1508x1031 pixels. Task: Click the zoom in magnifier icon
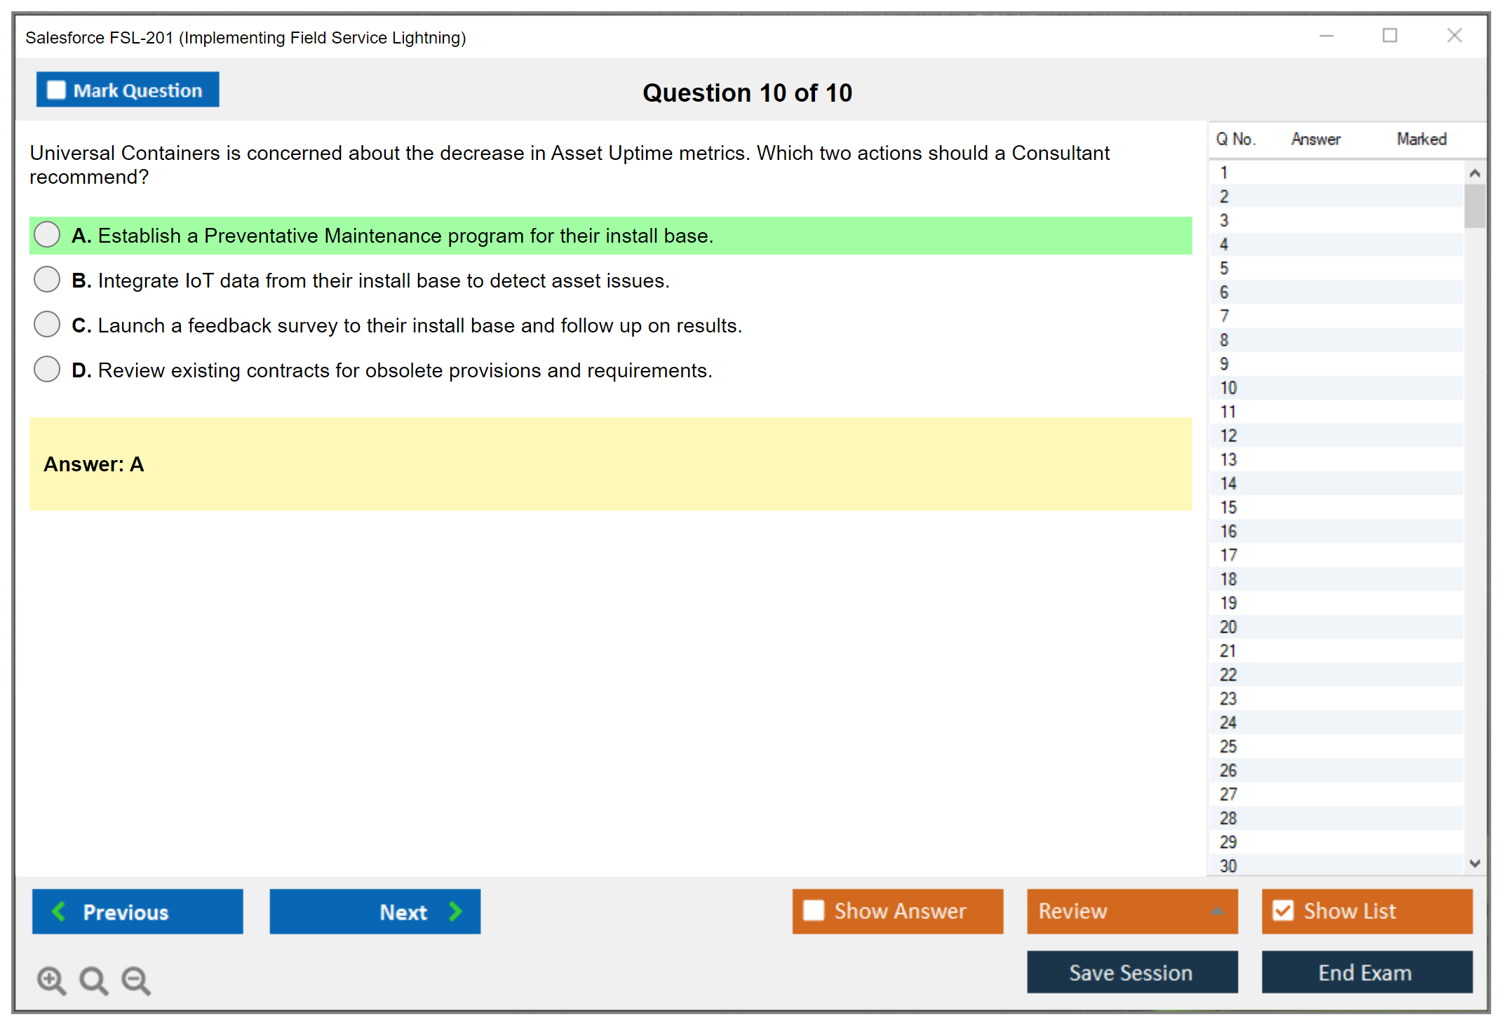tap(51, 980)
